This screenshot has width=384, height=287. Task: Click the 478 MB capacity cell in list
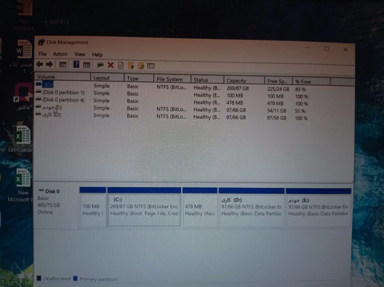click(x=234, y=103)
